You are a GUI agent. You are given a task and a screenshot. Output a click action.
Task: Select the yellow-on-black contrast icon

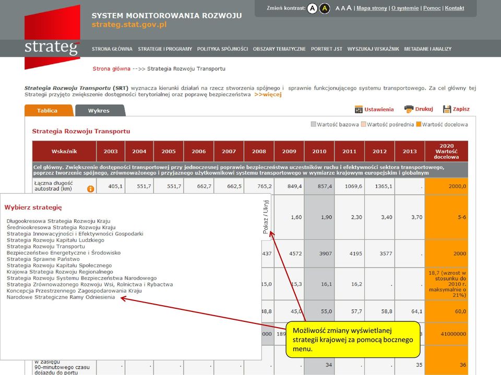(x=325, y=8)
